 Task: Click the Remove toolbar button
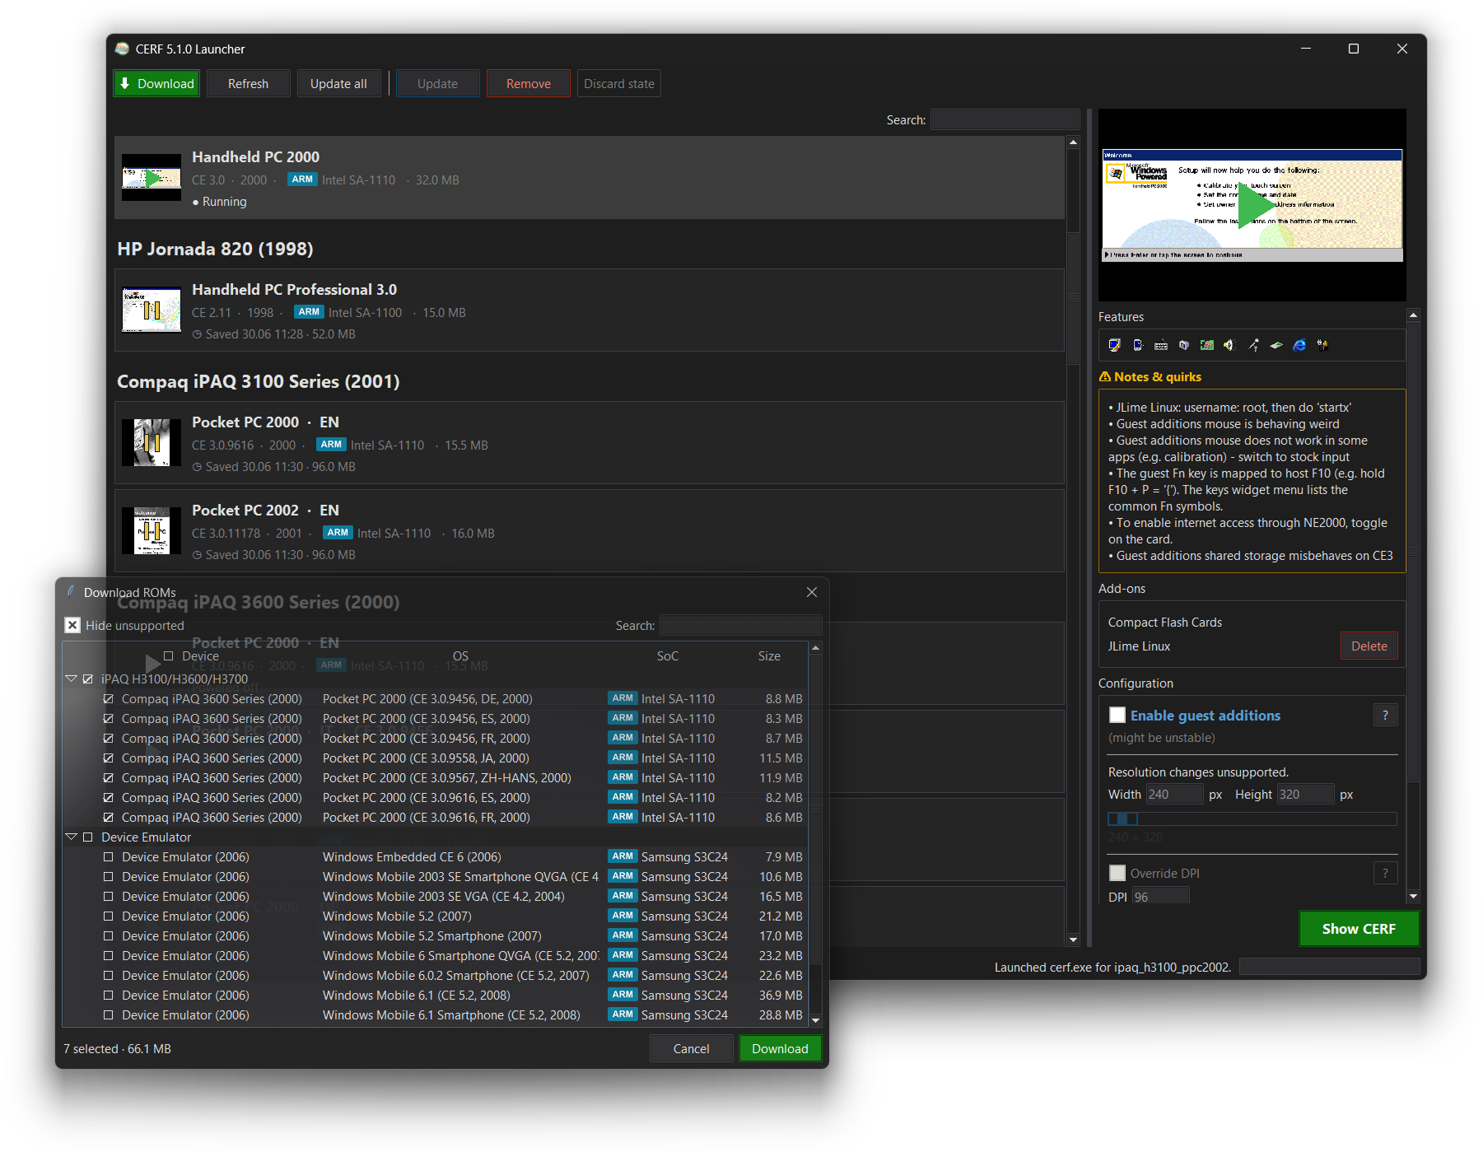coord(529,83)
